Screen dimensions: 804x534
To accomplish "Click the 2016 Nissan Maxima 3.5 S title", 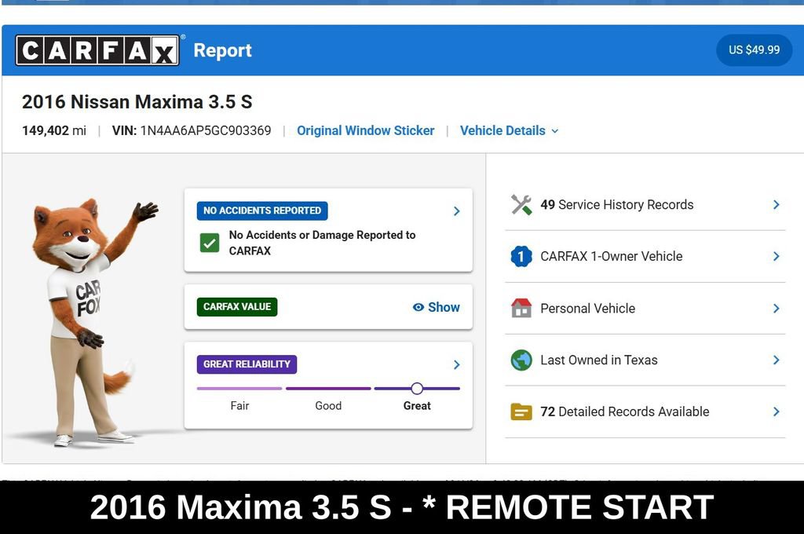I will [137, 101].
